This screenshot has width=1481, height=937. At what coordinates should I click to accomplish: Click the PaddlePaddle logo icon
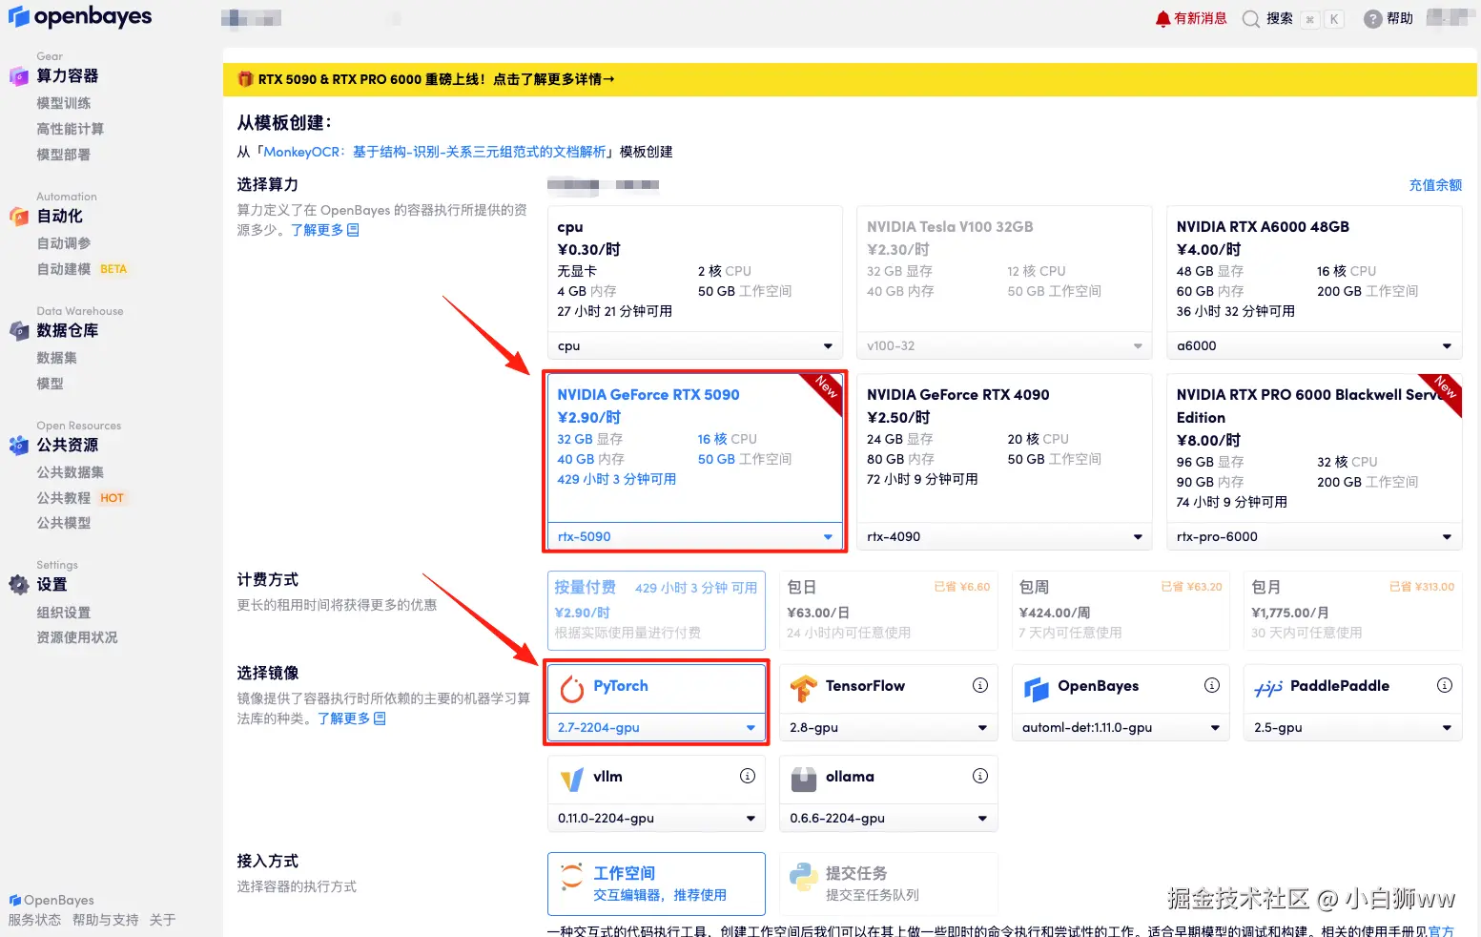[1268, 688]
